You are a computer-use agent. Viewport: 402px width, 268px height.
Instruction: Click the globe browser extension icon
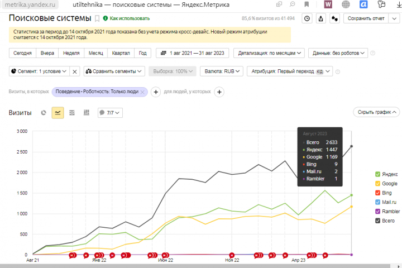pos(346,4)
